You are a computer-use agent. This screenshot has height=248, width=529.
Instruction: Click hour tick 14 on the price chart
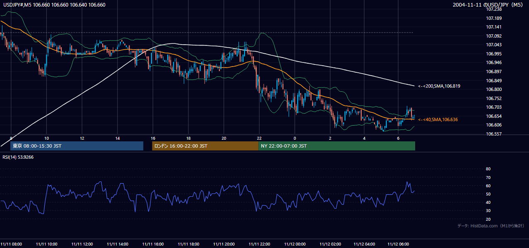click(x=118, y=138)
